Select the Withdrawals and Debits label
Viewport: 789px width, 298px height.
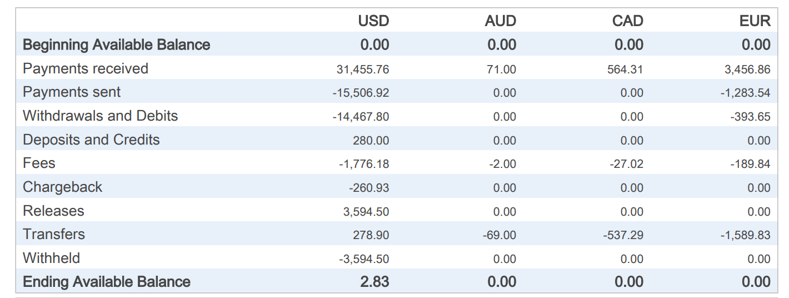tap(100, 116)
